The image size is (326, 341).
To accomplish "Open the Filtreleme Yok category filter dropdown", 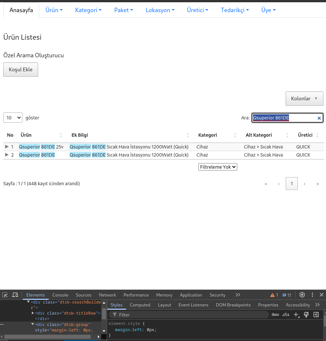I will click(x=218, y=167).
